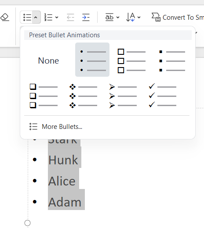Click the increase indent icon

[86, 18]
